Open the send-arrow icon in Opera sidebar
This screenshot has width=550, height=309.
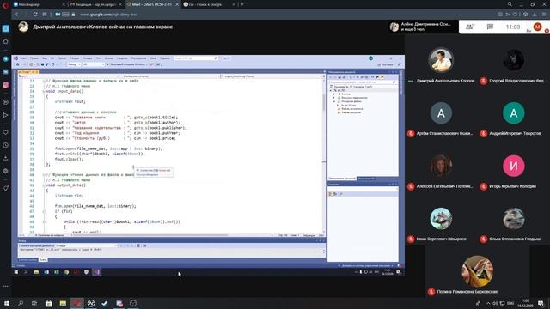click(x=6, y=115)
